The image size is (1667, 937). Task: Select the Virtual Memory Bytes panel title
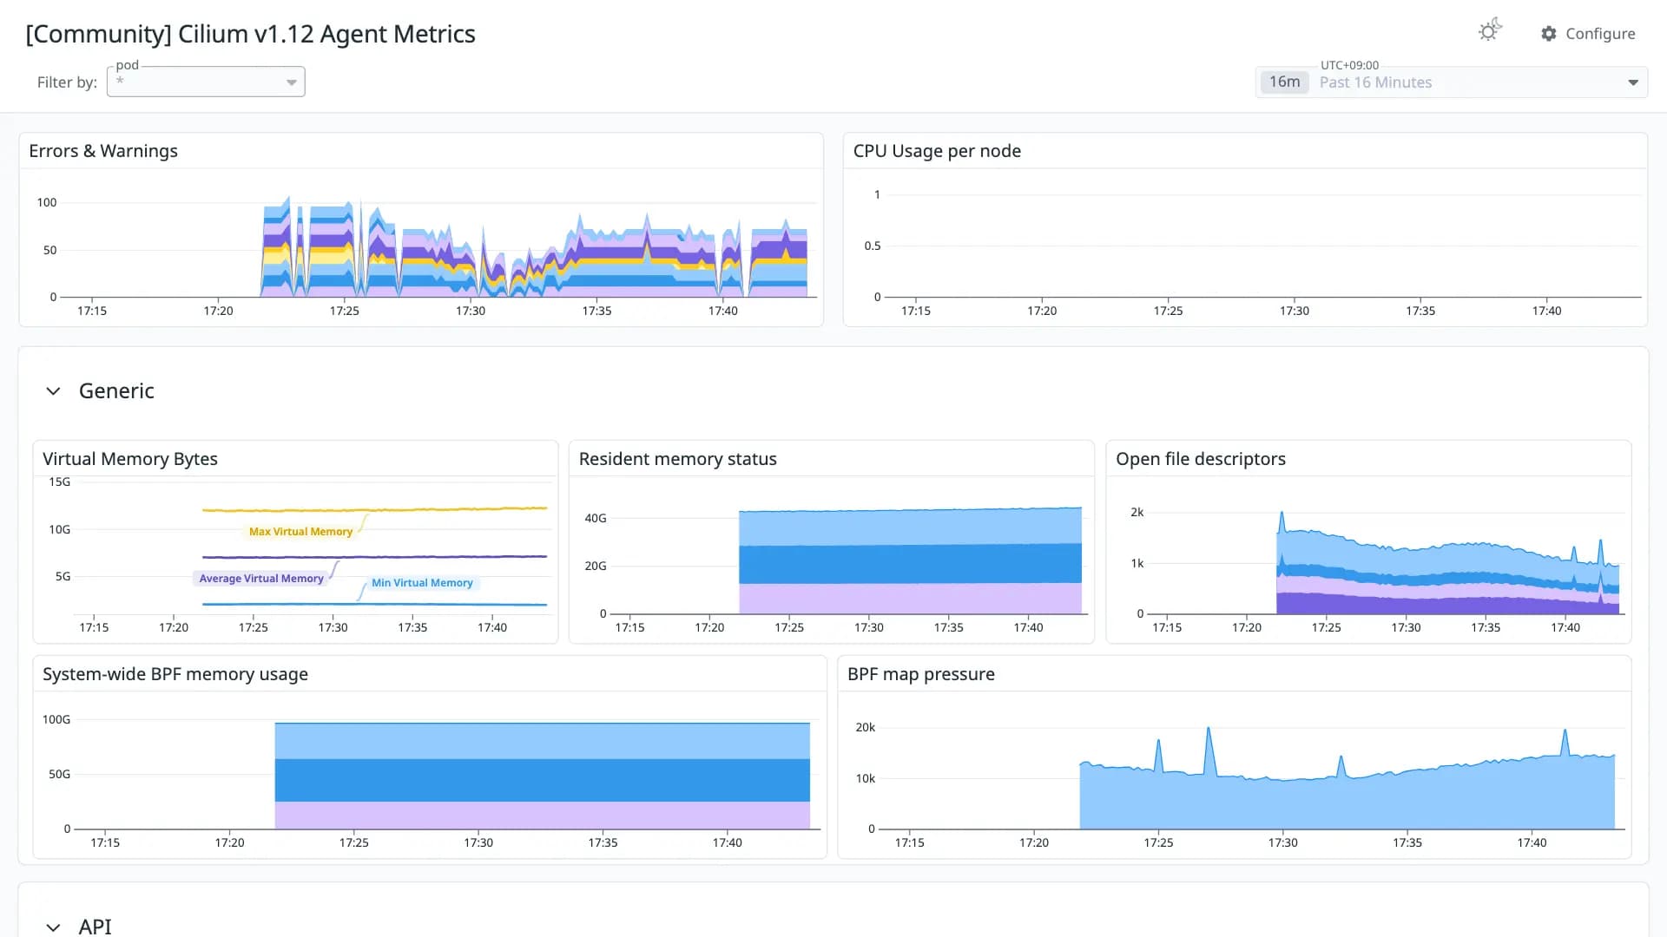pyautogui.click(x=130, y=459)
